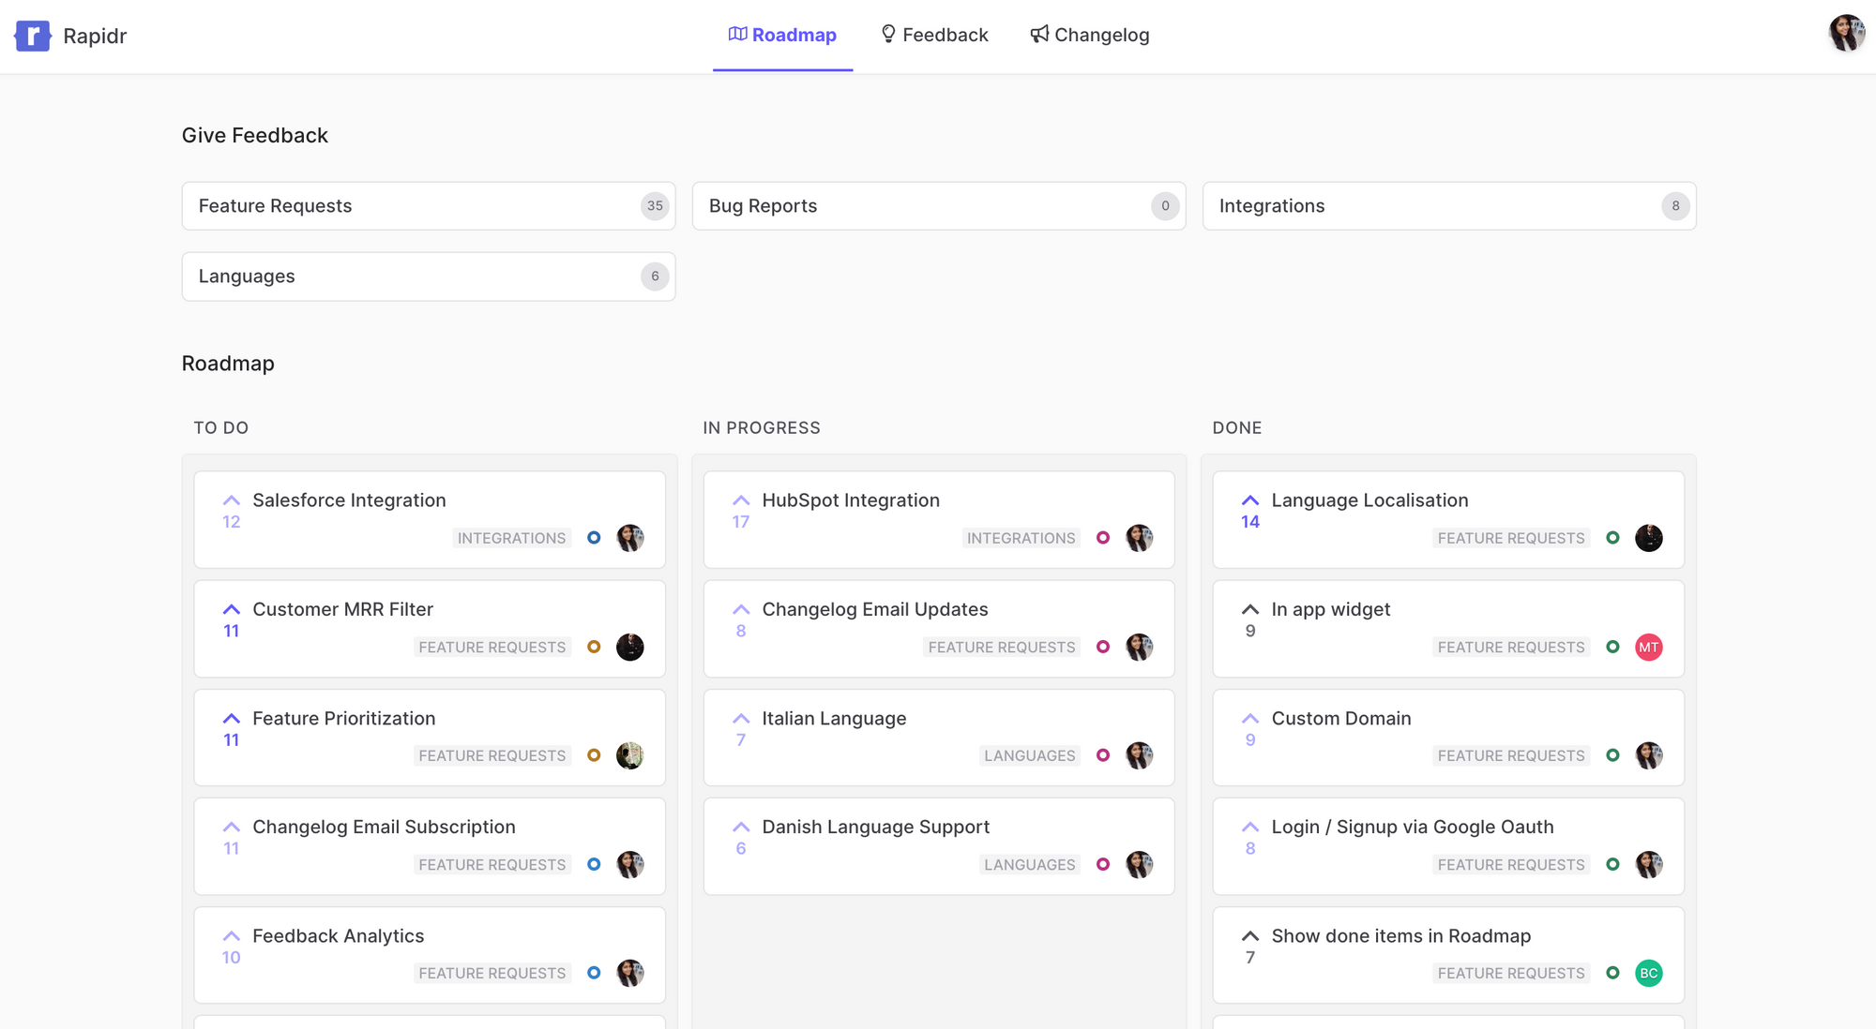The width and height of the screenshot is (1876, 1029).
Task: Upvote Customer MRR Filter
Action: coord(232,620)
